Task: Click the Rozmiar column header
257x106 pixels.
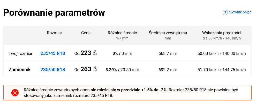Action: (x=54, y=33)
